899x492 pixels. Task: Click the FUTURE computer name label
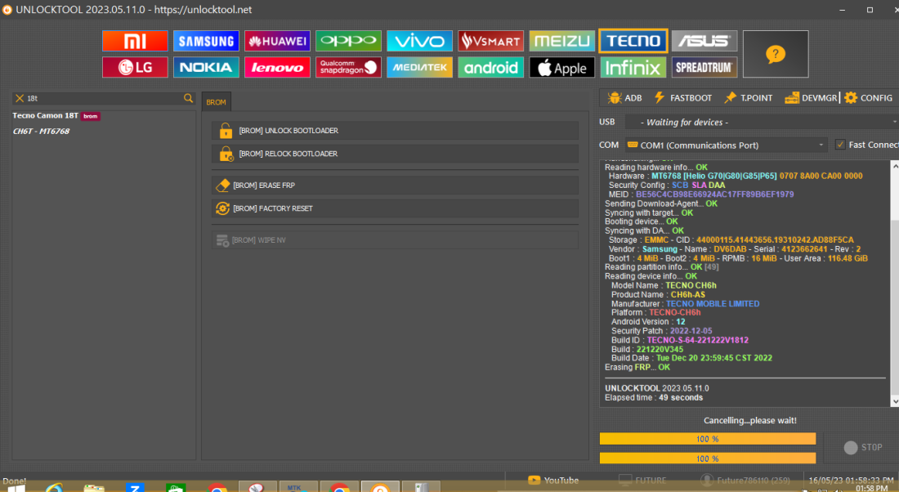(642, 481)
